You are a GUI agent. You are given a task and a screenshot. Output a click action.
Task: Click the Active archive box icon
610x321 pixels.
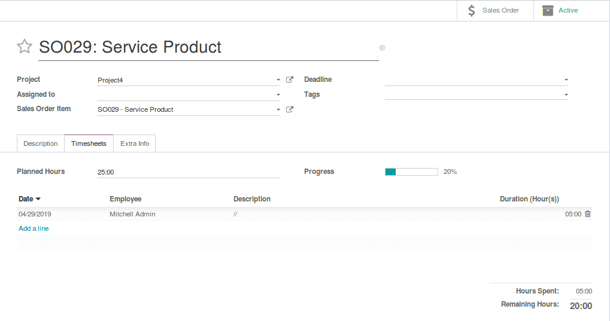(x=548, y=11)
